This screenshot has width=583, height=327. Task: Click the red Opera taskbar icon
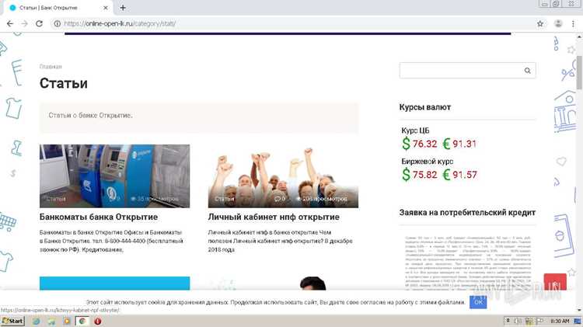98,321
